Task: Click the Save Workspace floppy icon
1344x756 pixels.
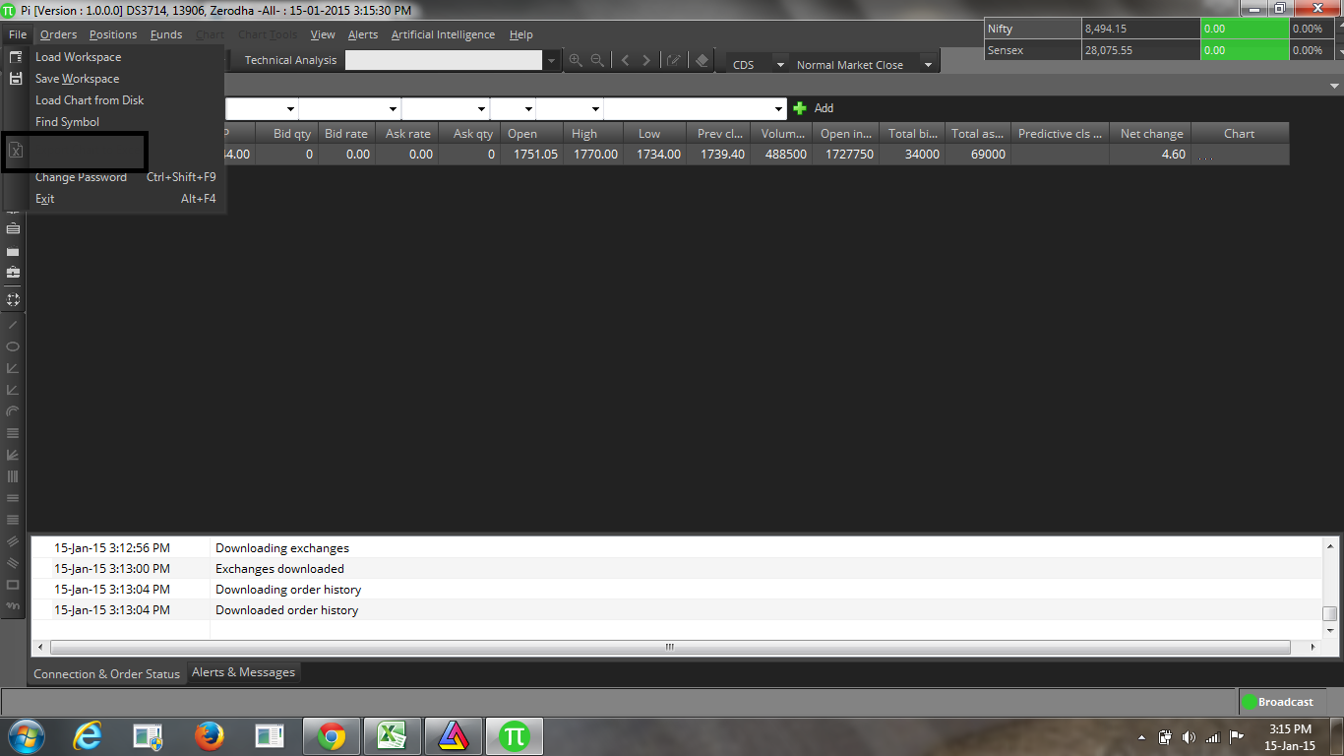Action: point(16,79)
